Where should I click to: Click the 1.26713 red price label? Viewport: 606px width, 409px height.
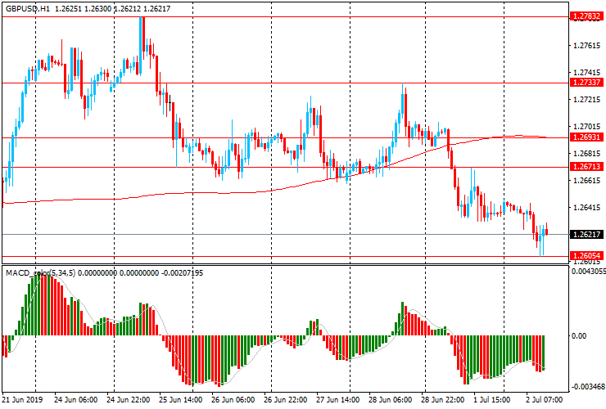pyautogui.click(x=586, y=166)
